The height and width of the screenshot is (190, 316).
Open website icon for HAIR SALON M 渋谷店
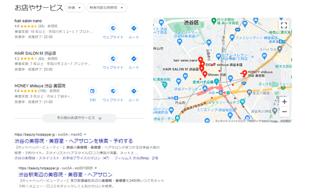tap(113, 59)
